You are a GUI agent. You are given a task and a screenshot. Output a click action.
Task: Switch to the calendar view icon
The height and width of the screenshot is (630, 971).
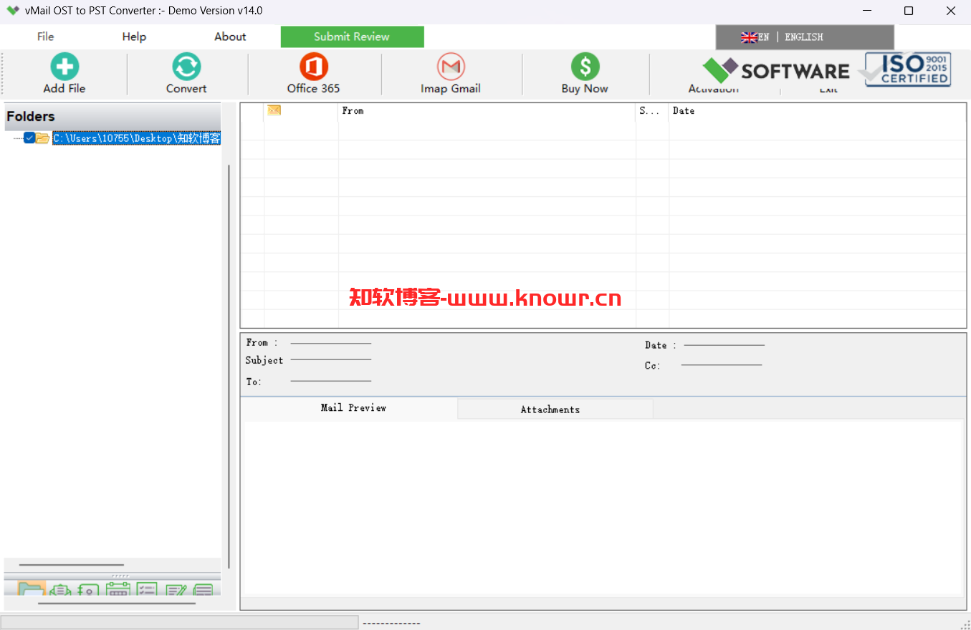point(118,589)
